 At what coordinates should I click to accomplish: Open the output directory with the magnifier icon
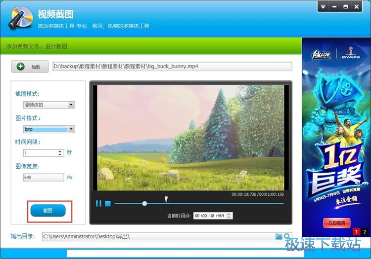[x=287, y=236]
